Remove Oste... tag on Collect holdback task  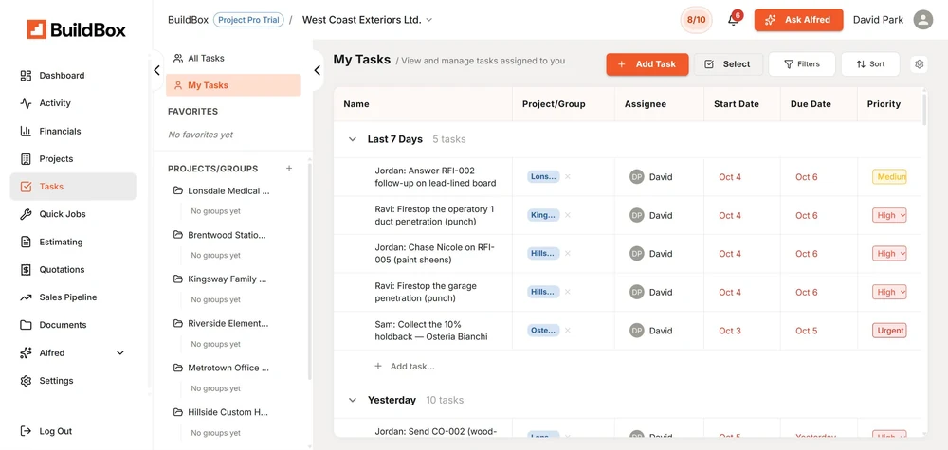(x=567, y=331)
